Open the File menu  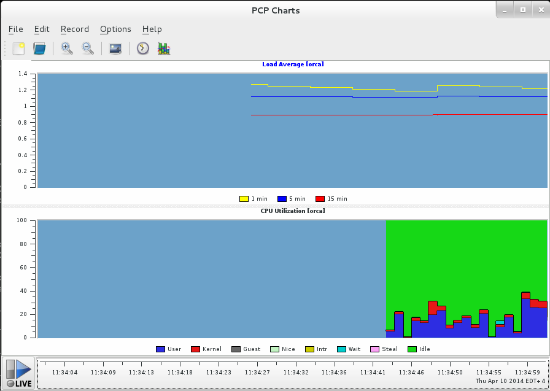coord(15,29)
